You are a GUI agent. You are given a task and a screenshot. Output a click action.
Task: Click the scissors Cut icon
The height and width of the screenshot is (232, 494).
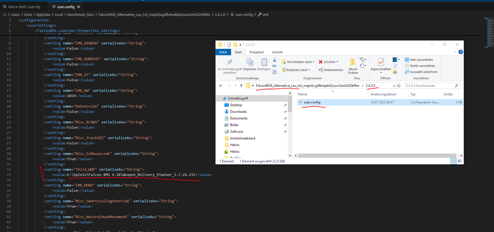(x=274, y=60)
